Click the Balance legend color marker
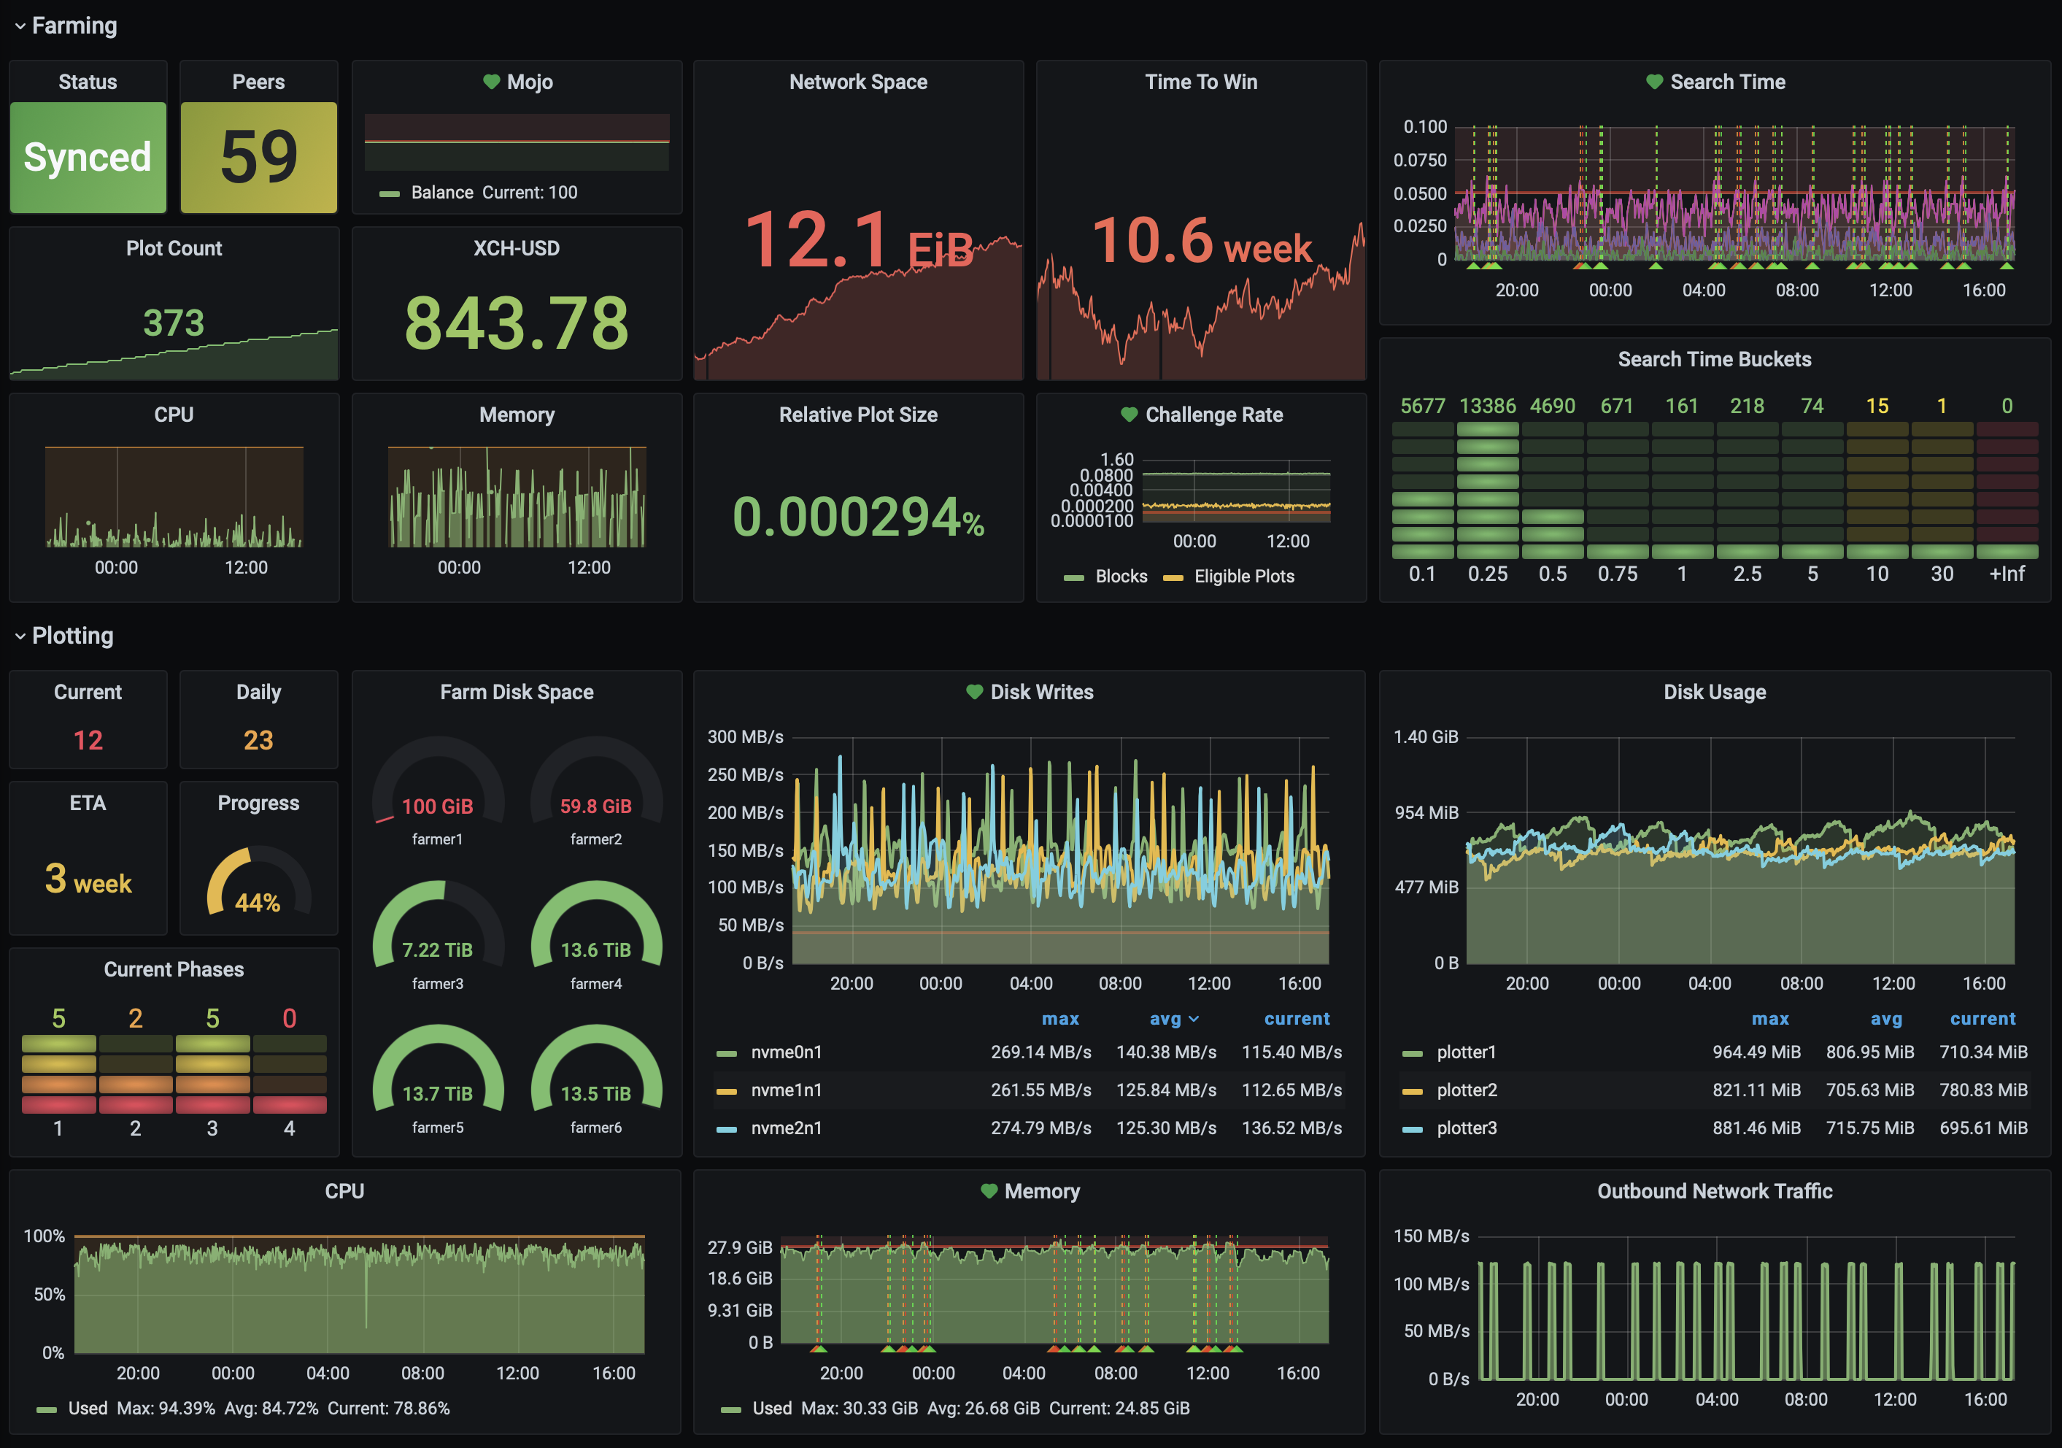 [389, 193]
